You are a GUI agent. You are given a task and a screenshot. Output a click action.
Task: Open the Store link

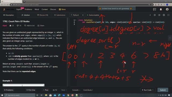(62, 9)
